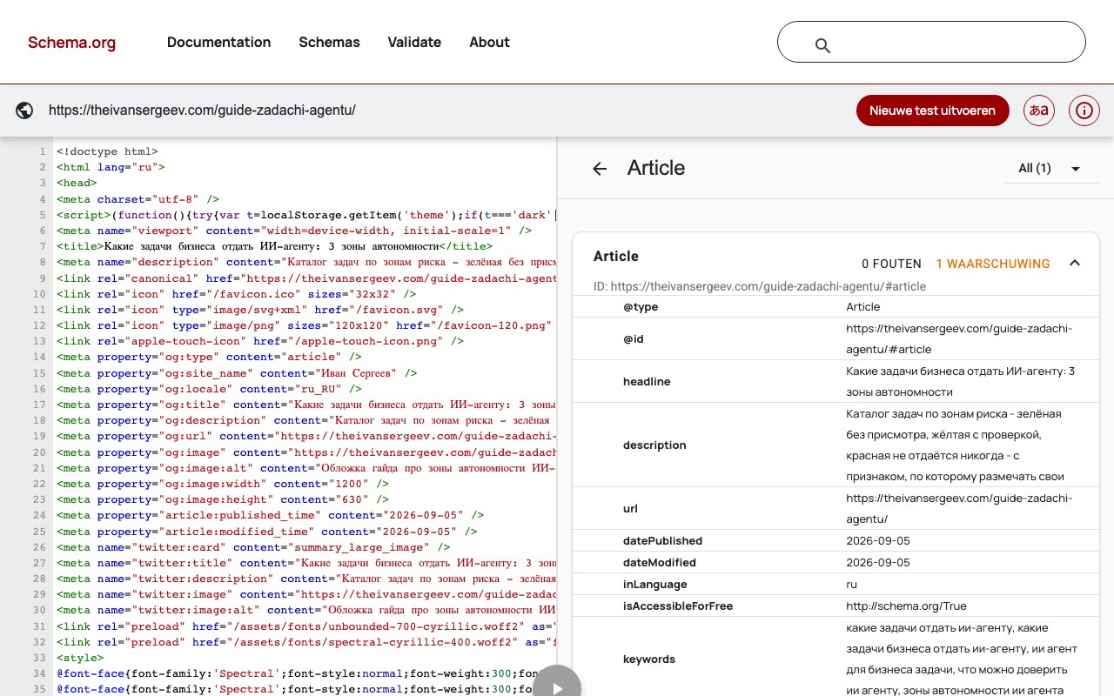Click the inLanguage value ru
The width and height of the screenshot is (1114, 696).
851,584
